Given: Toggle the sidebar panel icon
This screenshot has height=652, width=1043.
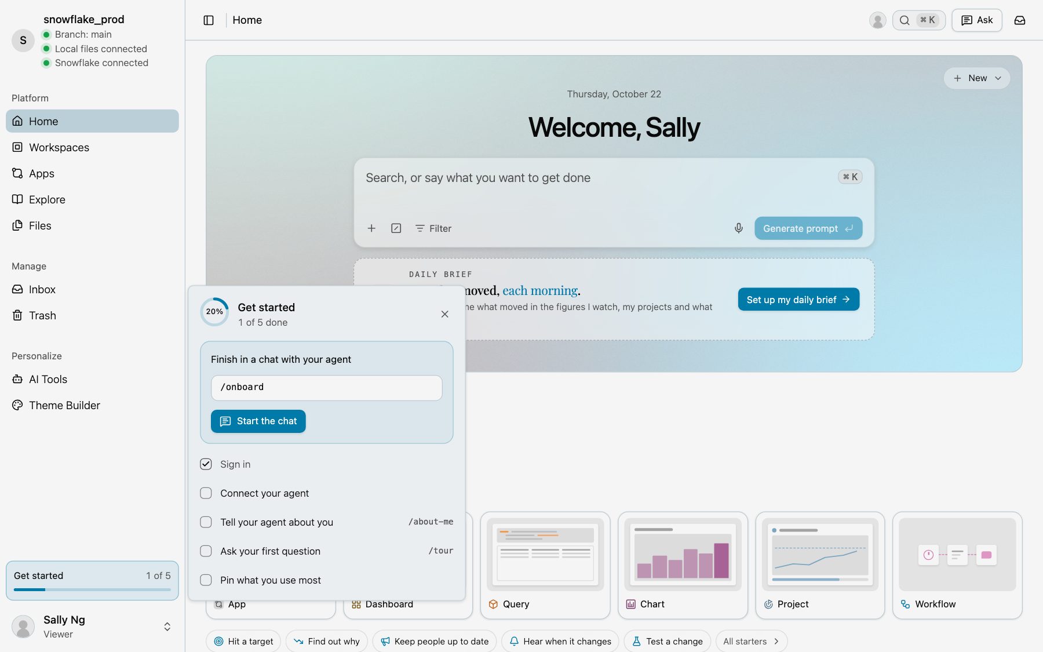Looking at the screenshot, I should pos(209,20).
